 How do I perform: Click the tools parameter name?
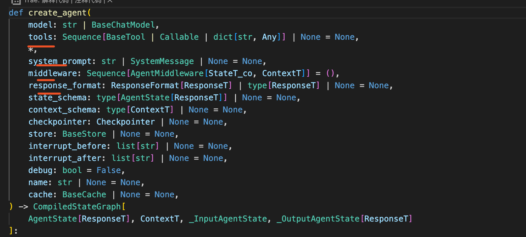pos(40,37)
